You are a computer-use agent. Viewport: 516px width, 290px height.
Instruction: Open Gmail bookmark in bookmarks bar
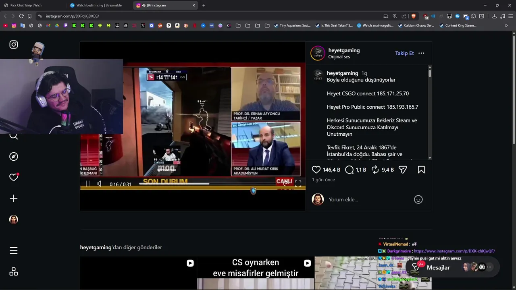48,25
